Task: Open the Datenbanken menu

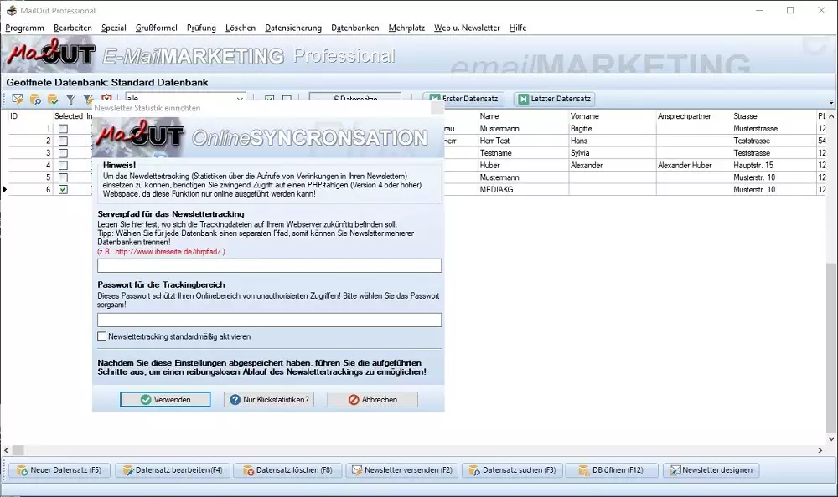Action: [354, 28]
